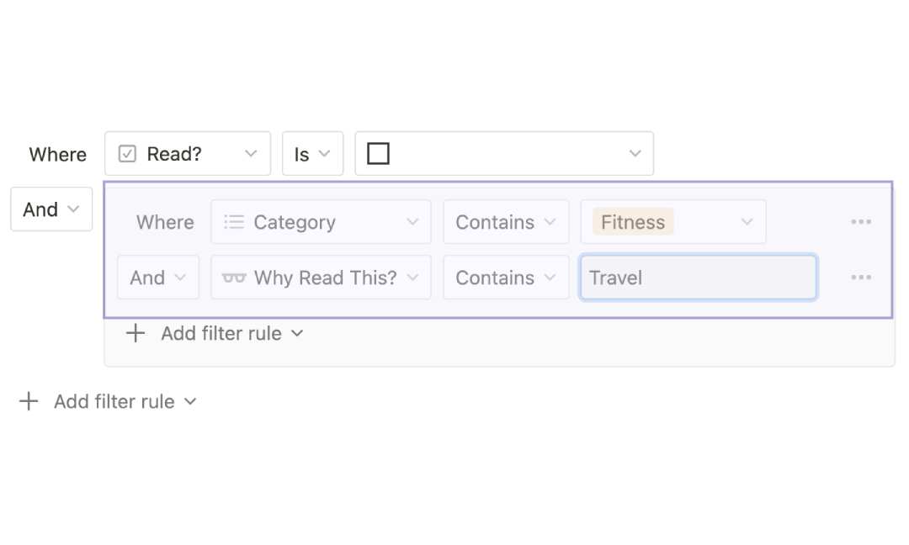Open the Fitness value selector
Image resolution: width=909 pixels, height=545 pixels.
673,221
